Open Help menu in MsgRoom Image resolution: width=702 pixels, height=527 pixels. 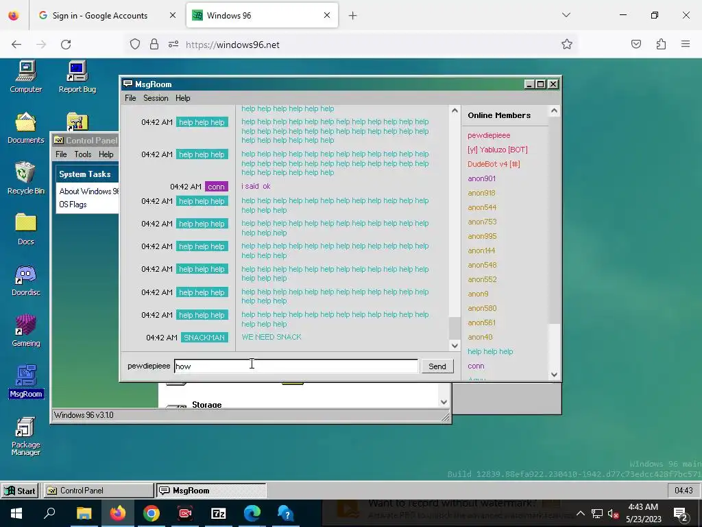[x=182, y=98]
